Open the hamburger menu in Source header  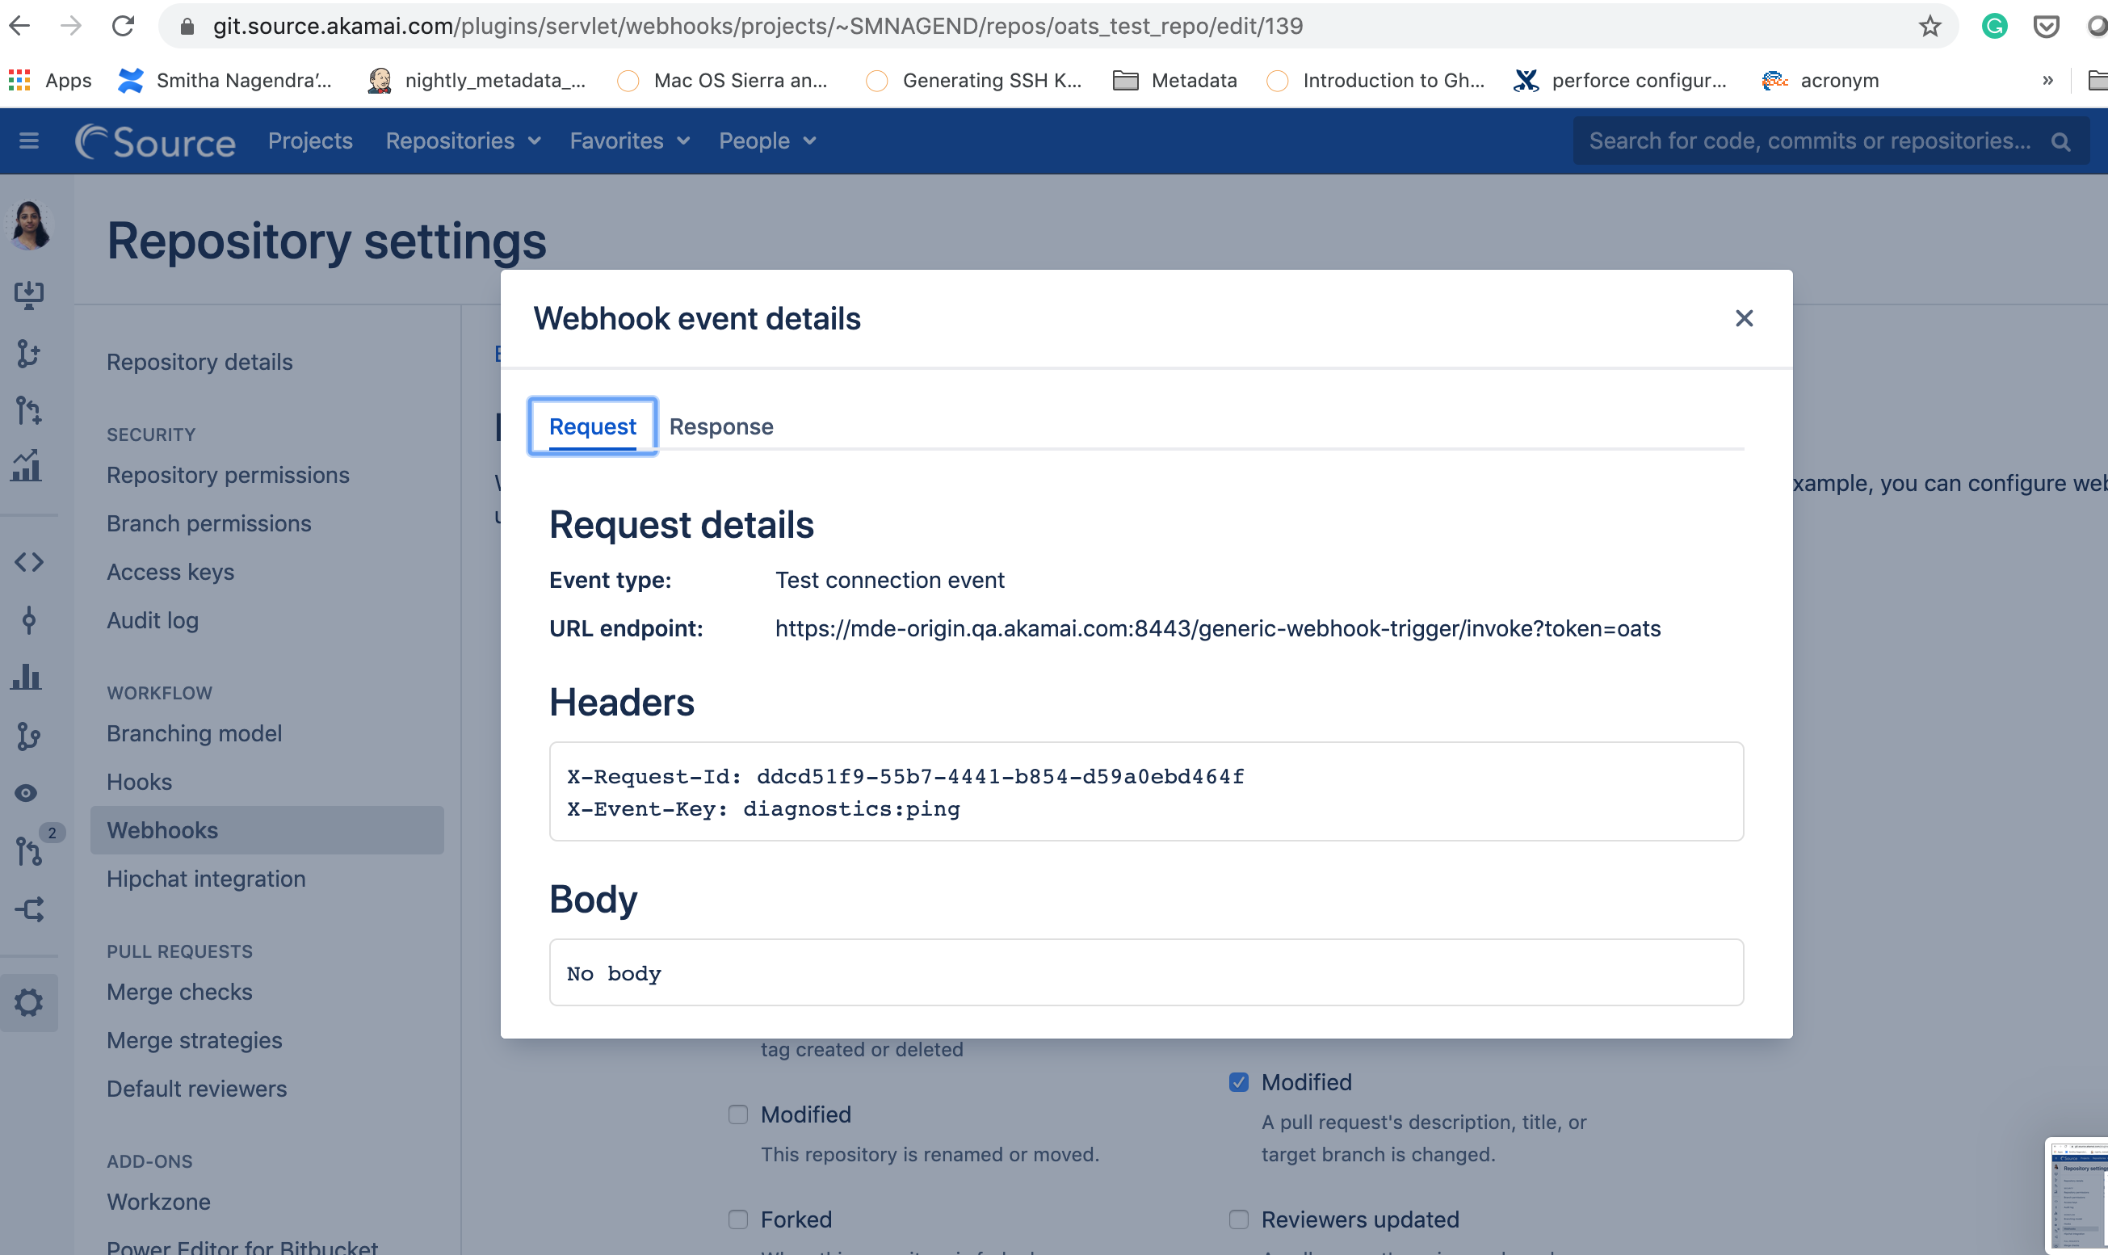click(29, 141)
